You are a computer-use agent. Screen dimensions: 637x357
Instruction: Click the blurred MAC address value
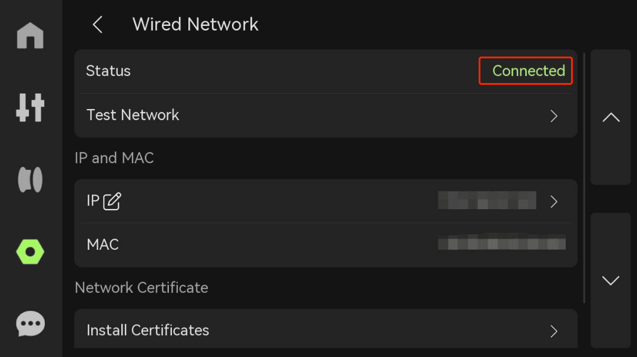(502, 242)
